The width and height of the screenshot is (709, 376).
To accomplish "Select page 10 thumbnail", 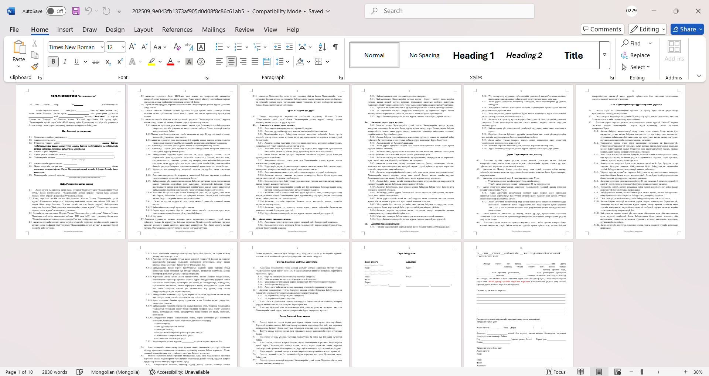I will coord(518,304).
